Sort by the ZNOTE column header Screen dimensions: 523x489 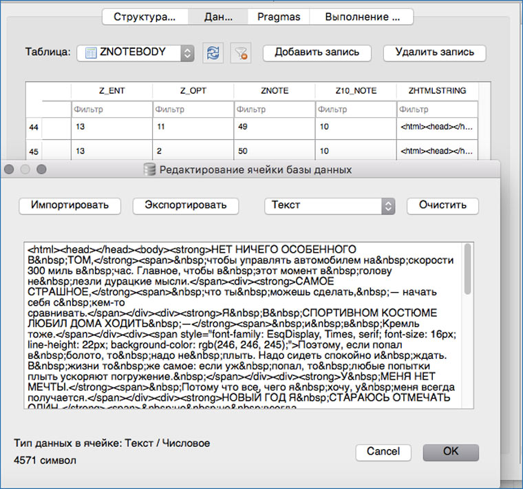click(275, 91)
